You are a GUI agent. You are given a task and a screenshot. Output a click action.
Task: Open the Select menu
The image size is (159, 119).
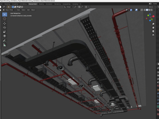[24, 10]
